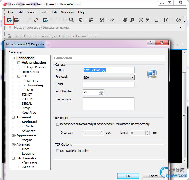Click the terminal scrollbar down arrow
Screen dimensions: 189x180
pyautogui.click(x=184, y=160)
